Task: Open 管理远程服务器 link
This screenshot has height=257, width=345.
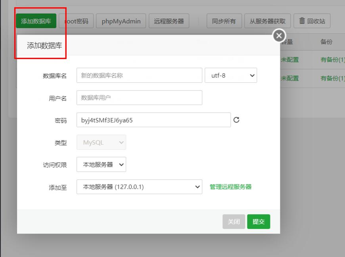Action: click(230, 187)
